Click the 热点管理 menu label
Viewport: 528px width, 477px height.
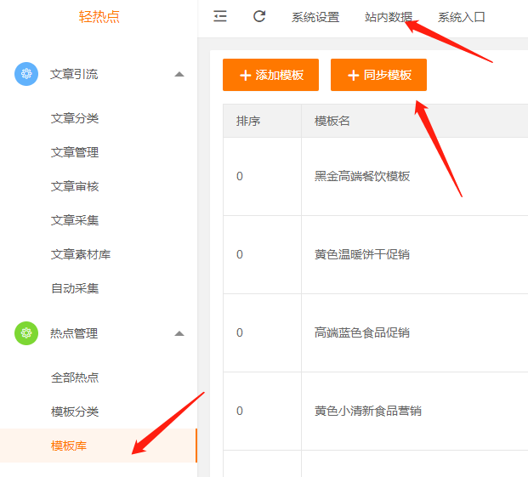(74, 333)
